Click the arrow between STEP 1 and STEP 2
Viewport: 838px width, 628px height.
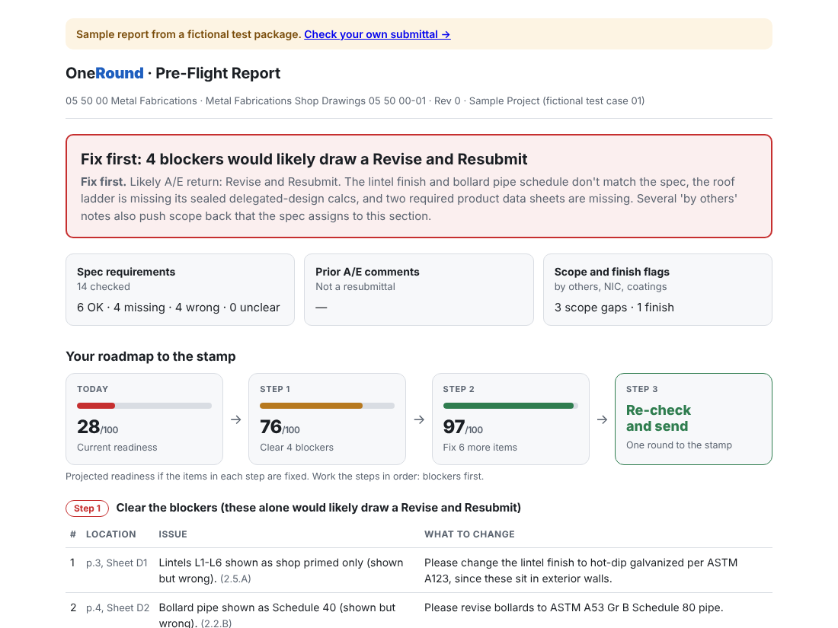[419, 419]
